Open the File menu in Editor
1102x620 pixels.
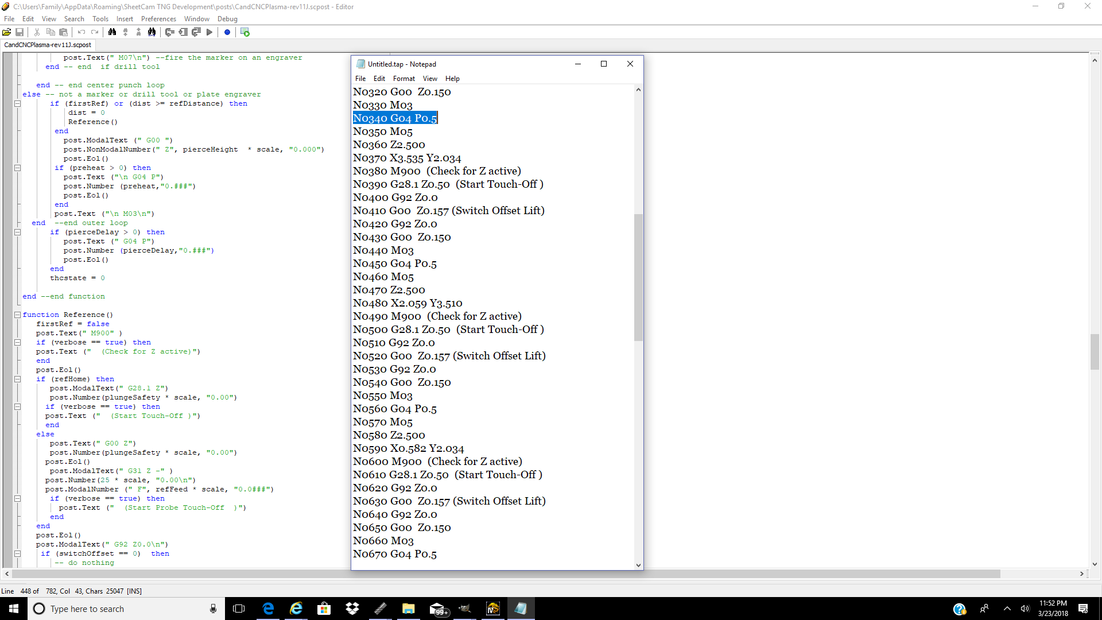pos(9,19)
